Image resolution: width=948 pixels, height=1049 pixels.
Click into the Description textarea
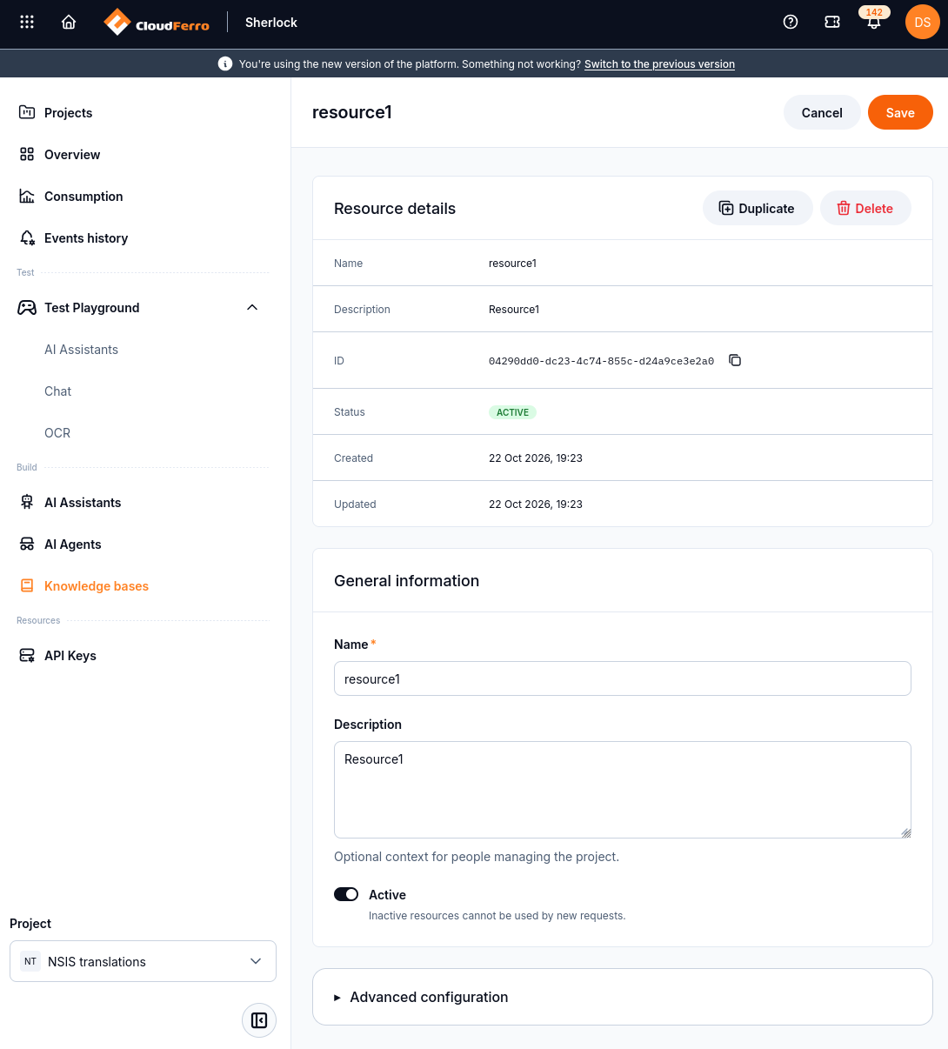(x=623, y=790)
